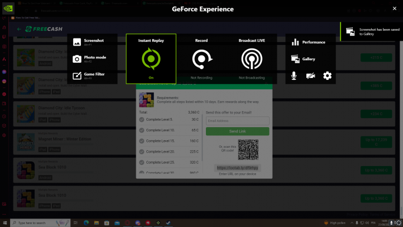This screenshot has width=403, height=227.
Task: Open Broadcast LIVE options
Action: tap(251, 59)
